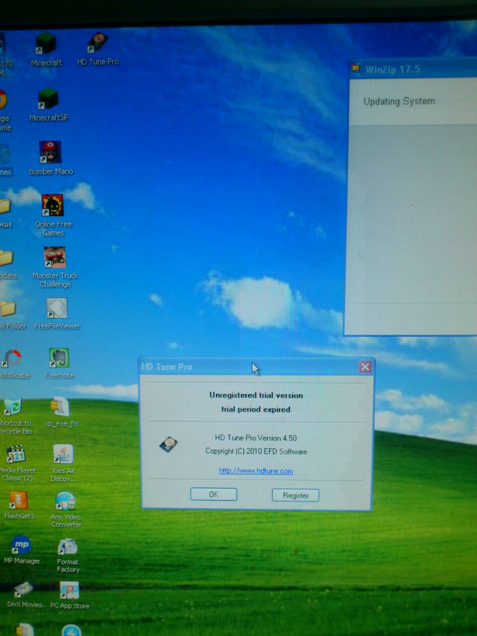Image resolution: width=477 pixels, height=636 pixels.
Task: Launch Any Video Converter icon
Action: click(65, 501)
